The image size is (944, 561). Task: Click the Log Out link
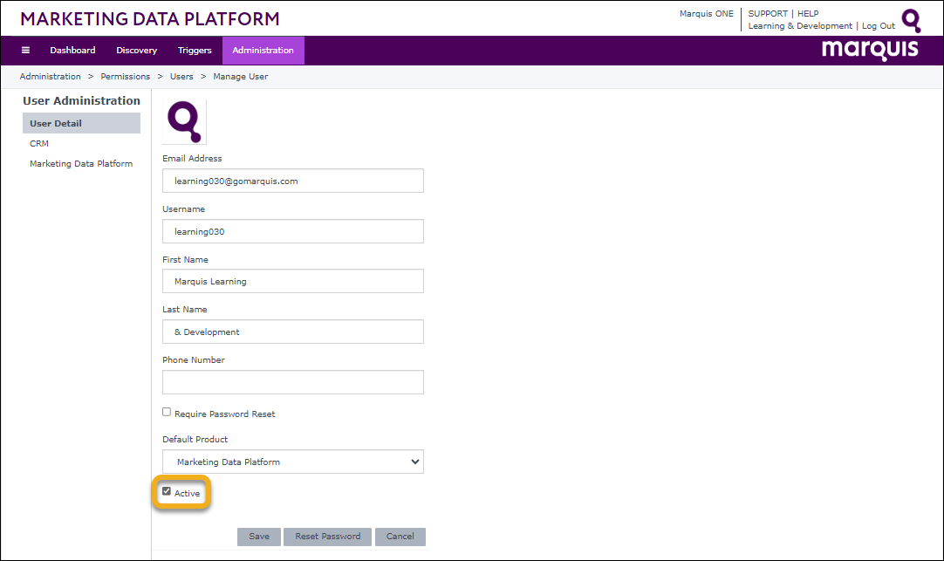tap(879, 26)
